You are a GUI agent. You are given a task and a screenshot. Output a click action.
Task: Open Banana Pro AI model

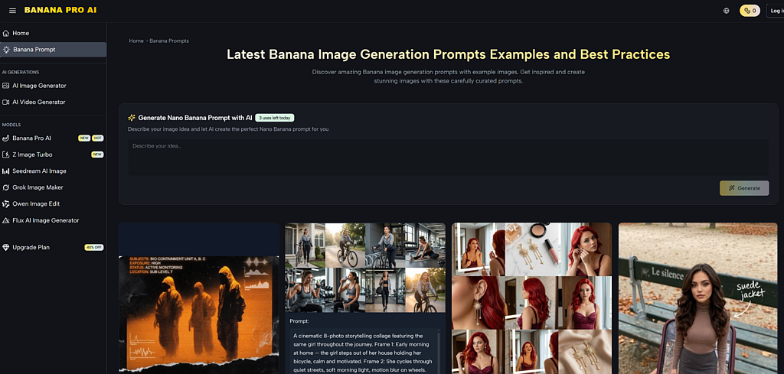[32, 138]
